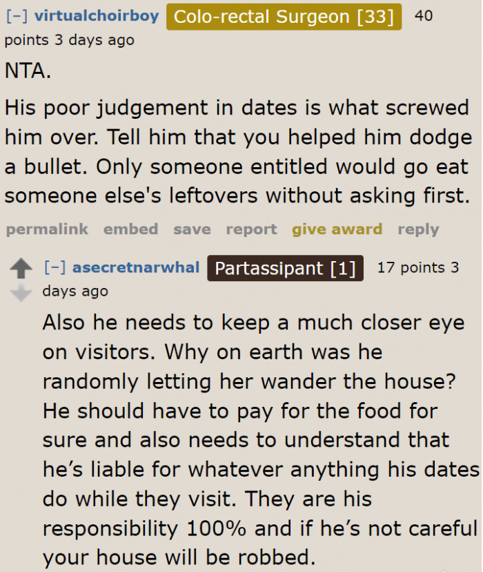483x572 pixels.
Task: Reply to virtualchoirboy's comment
Action: (x=418, y=229)
